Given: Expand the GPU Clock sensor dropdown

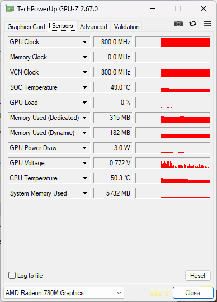Looking at the screenshot, I should point(84,42).
